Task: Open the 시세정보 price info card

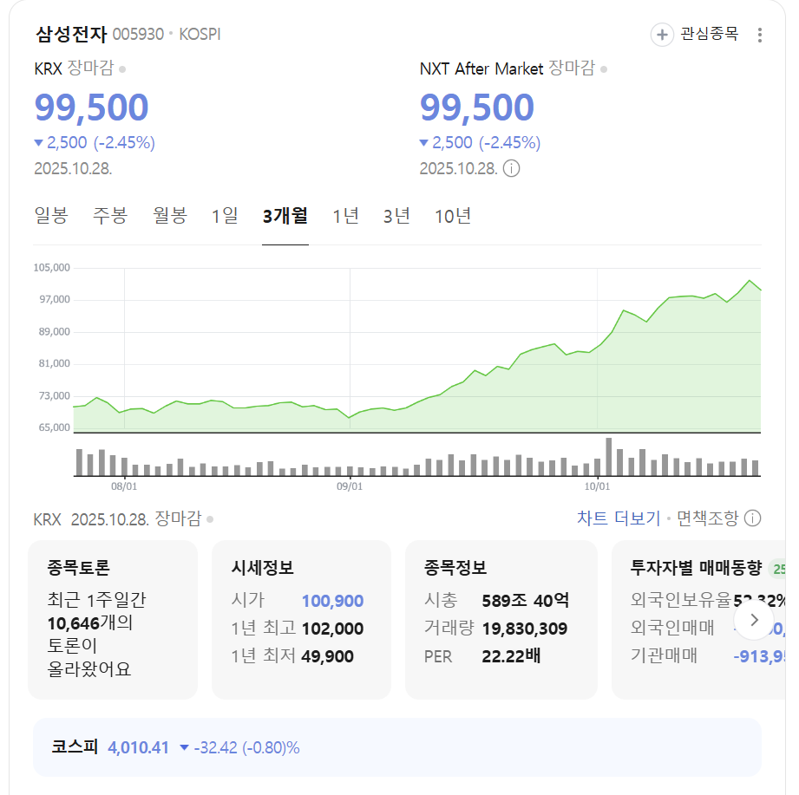Action: (x=301, y=619)
